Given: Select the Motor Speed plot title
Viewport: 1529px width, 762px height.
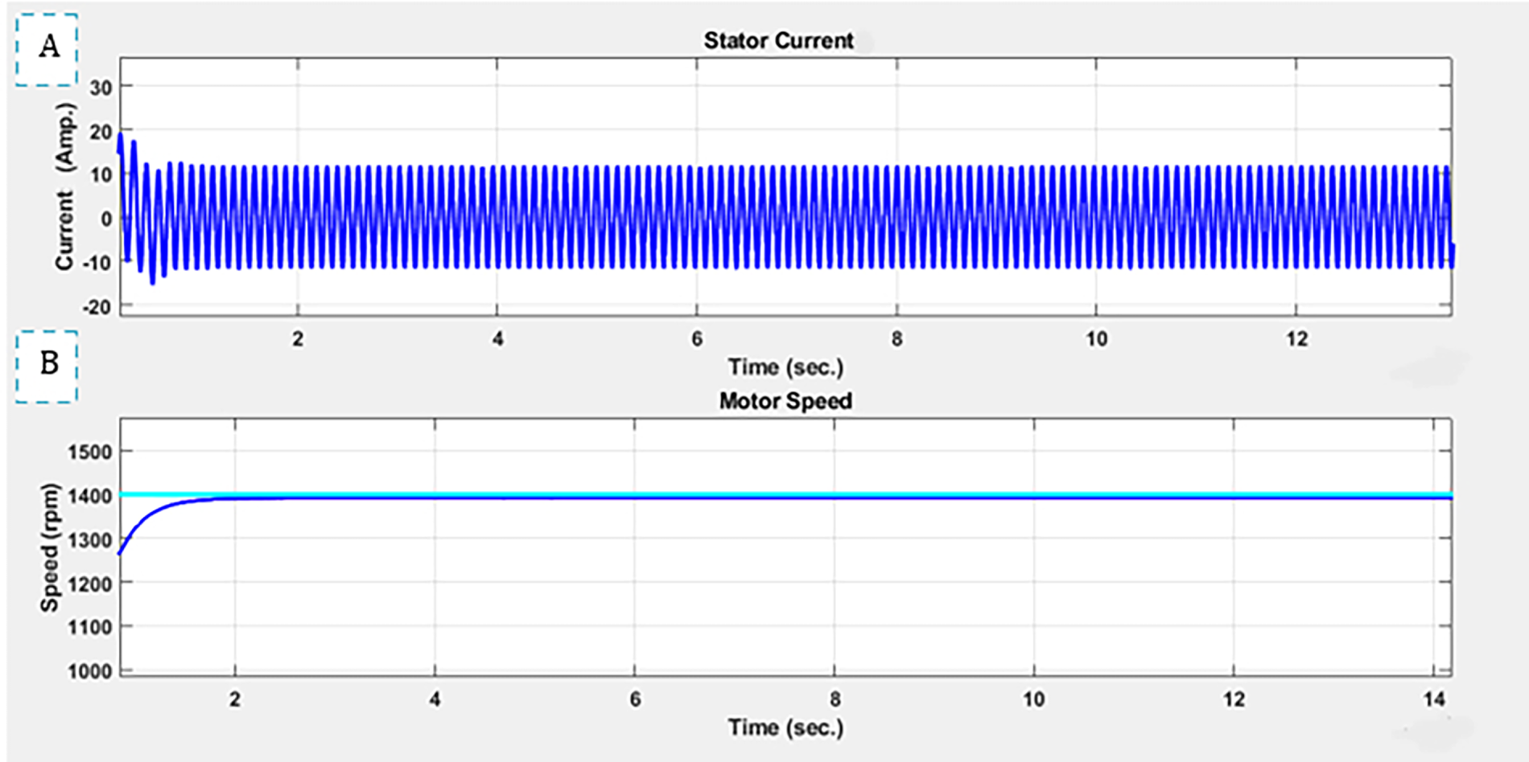Looking at the screenshot, I should [785, 400].
